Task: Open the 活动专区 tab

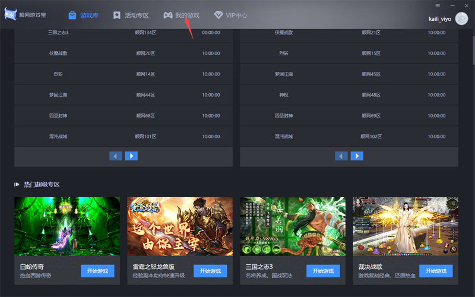Action: [131, 15]
